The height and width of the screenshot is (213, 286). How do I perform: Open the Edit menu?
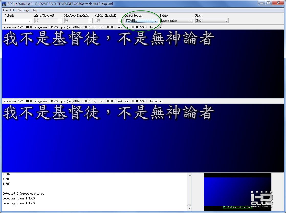point(13,10)
